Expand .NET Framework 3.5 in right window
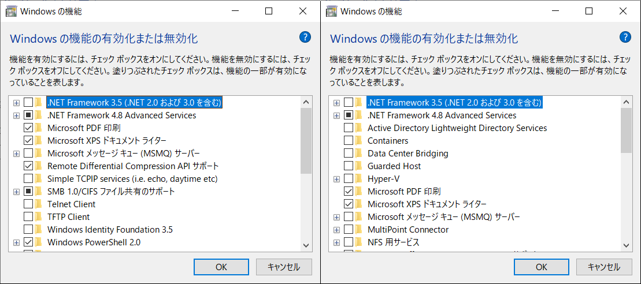641x284 pixels. [x=337, y=103]
